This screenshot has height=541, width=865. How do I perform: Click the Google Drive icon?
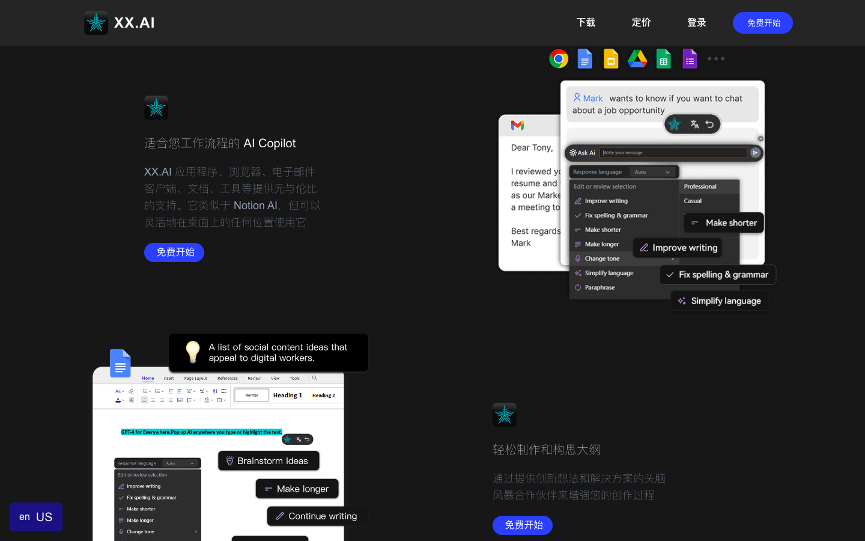[x=637, y=59]
